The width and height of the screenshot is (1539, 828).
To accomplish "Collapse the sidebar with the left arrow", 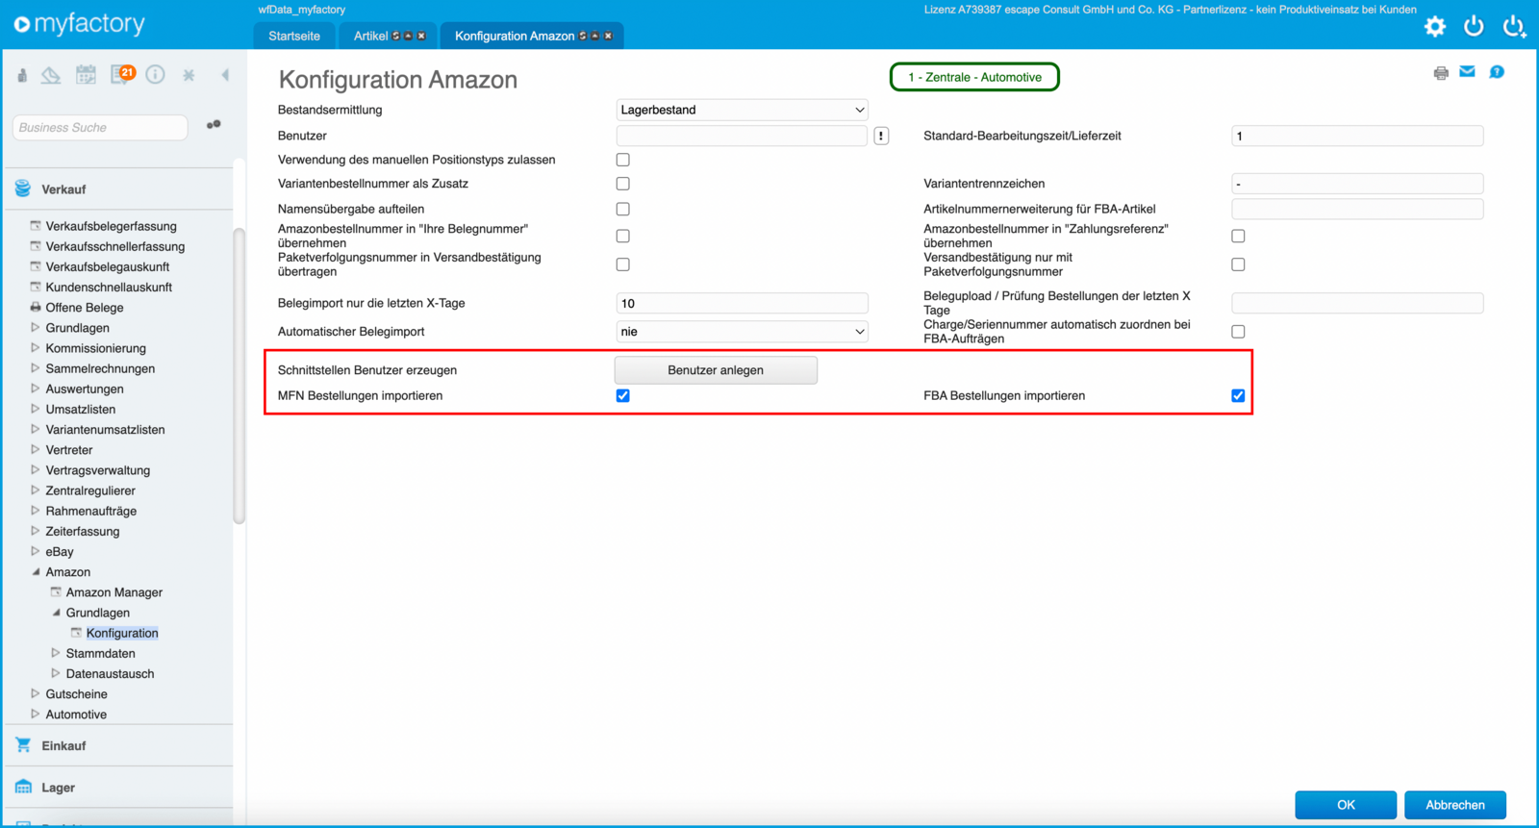I will click(225, 75).
